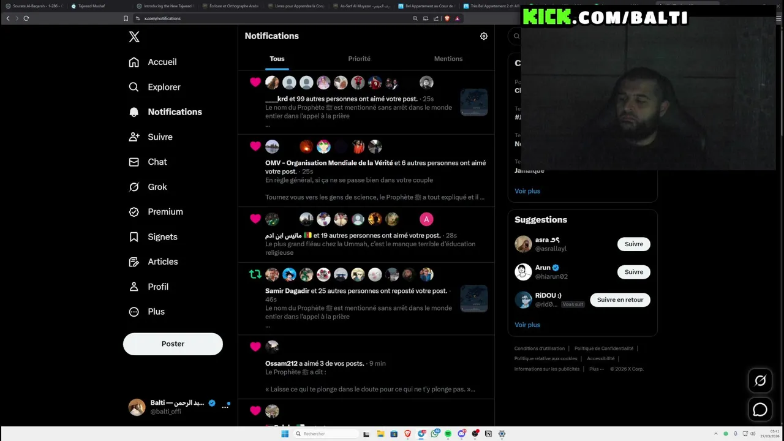Open the '99 autres personnes ont aimé' notification

point(366,102)
